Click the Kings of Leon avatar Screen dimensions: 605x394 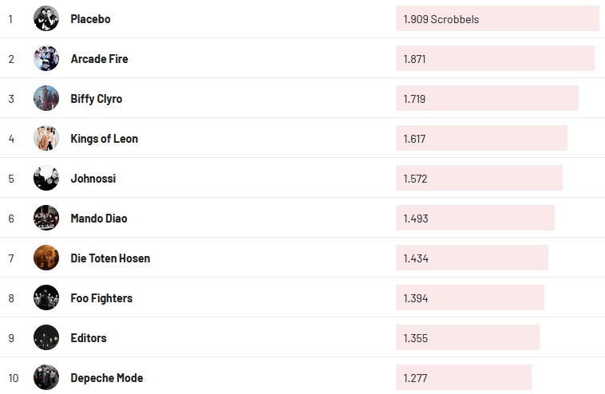coord(46,138)
